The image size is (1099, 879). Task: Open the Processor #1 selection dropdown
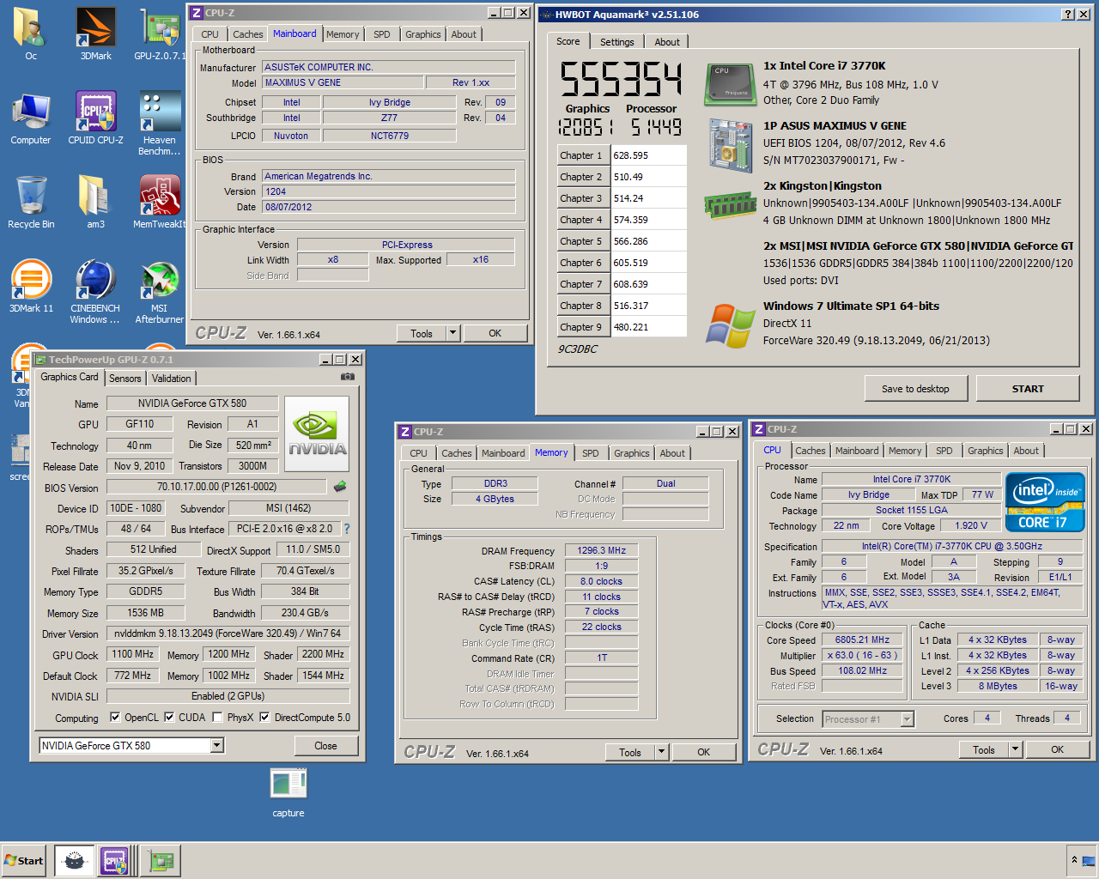[908, 719]
